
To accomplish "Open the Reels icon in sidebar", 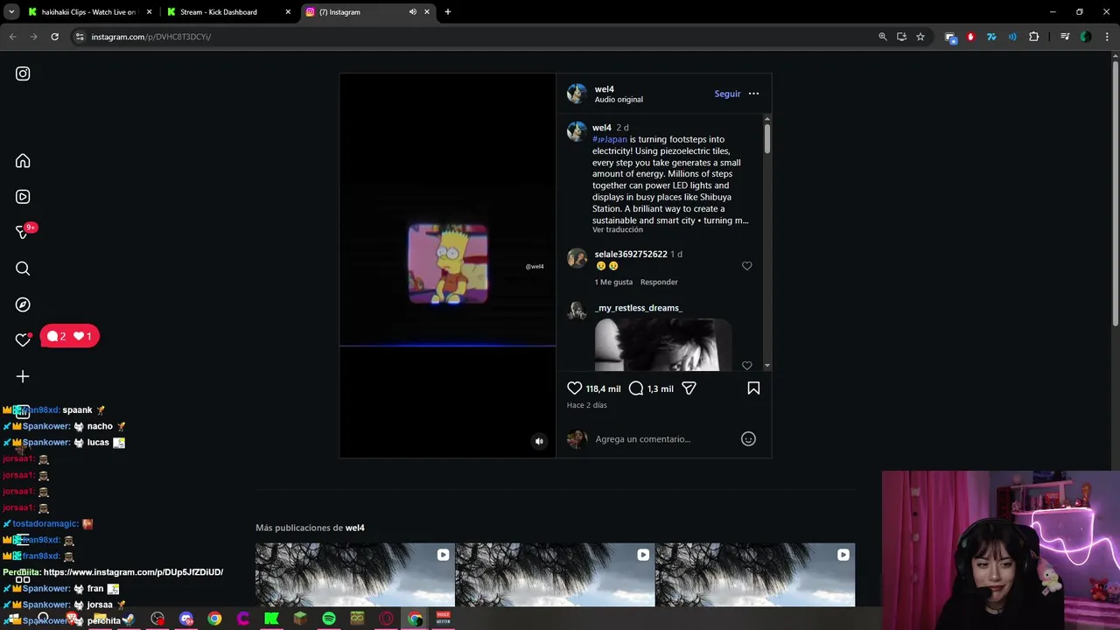I will click(23, 197).
